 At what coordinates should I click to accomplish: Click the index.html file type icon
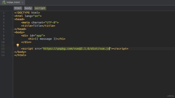coord(4,2)
